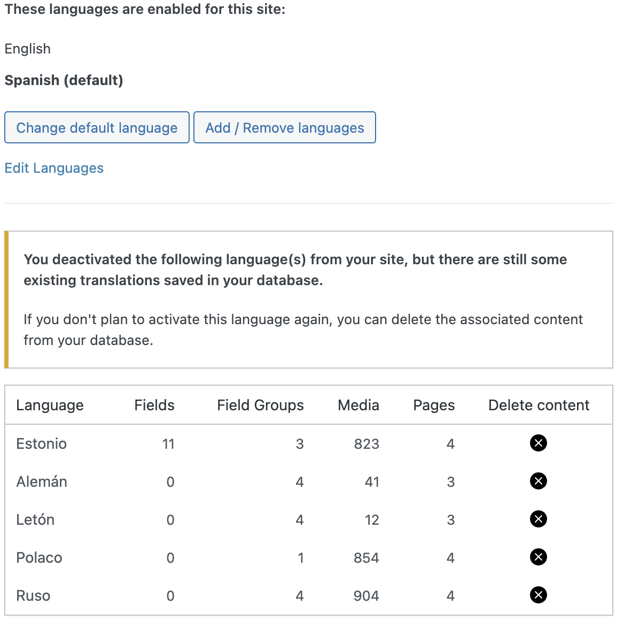Click the Pages column header
The image size is (624, 628).
(434, 405)
